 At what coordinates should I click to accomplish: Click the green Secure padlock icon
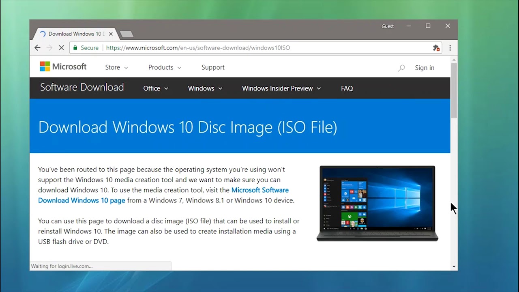(75, 48)
